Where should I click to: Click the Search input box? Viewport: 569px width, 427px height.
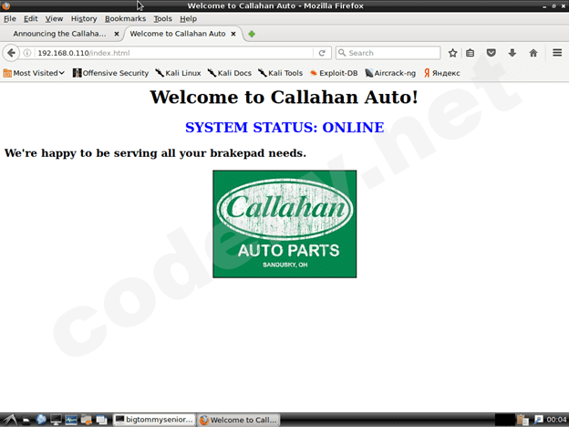coord(388,53)
